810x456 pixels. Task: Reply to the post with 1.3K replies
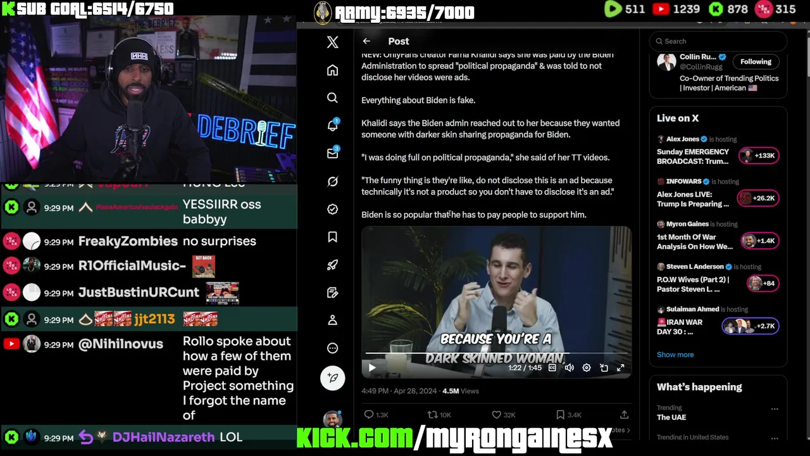pos(376,415)
